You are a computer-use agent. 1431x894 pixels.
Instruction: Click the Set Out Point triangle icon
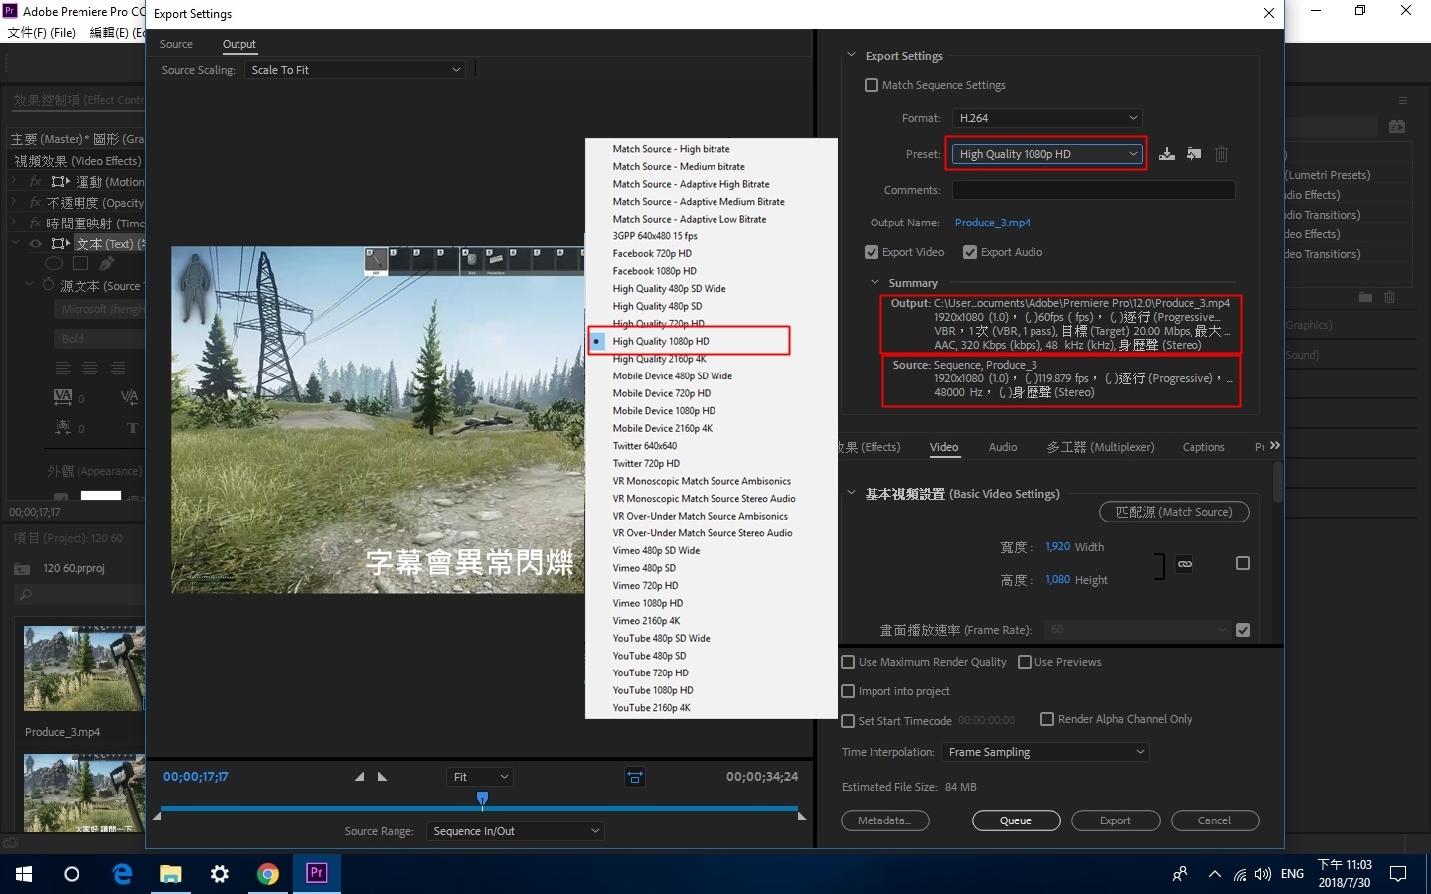tap(383, 777)
